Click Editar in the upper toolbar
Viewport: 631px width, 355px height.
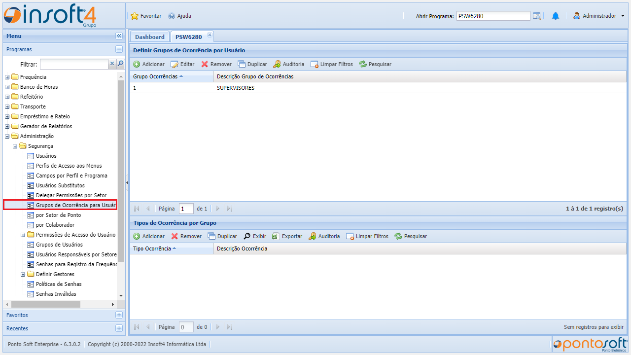pyautogui.click(x=182, y=64)
